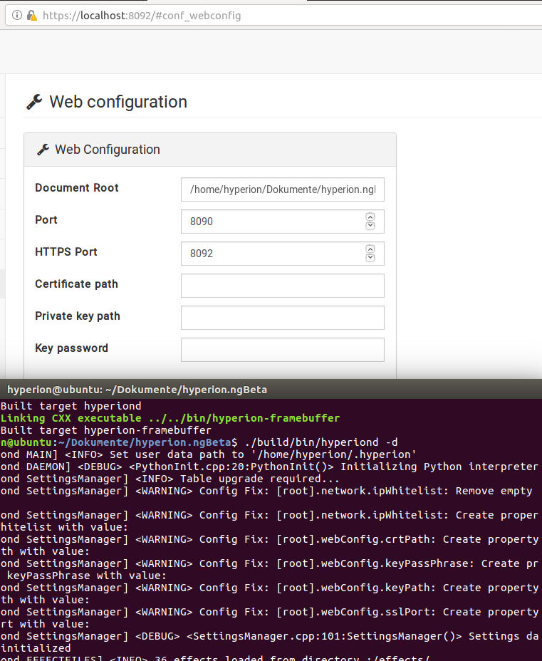This screenshot has width=542, height=661.
Task: Click the Document Root input field
Action: (x=282, y=189)
